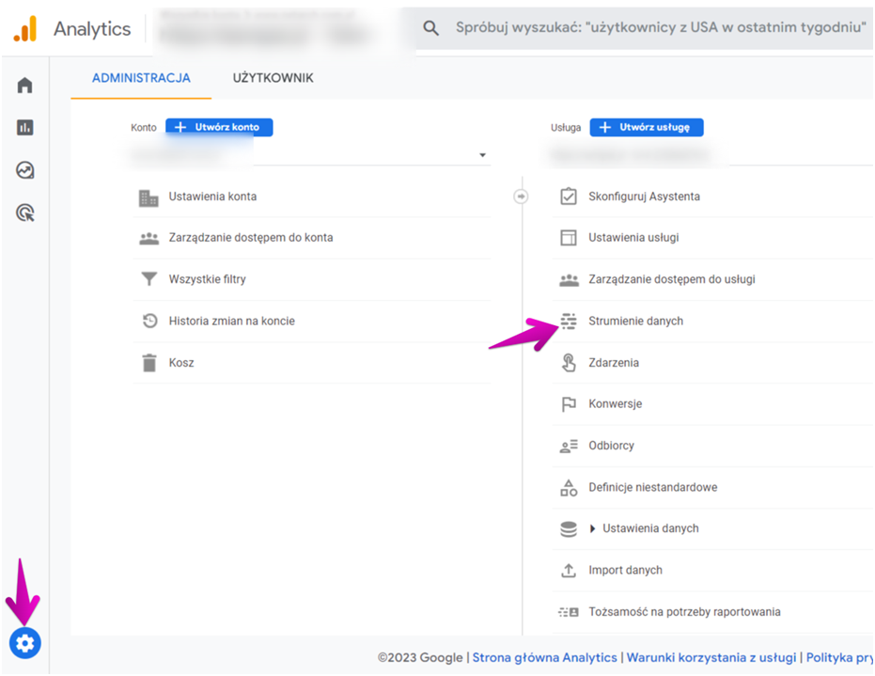Click the Zdarzenia touch icon
The width and height of the screenshot is (875, 676).
pyautogui.click(x=568, y=363)
